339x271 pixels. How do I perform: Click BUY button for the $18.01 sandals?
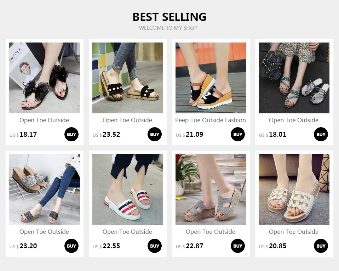[321, 134]
